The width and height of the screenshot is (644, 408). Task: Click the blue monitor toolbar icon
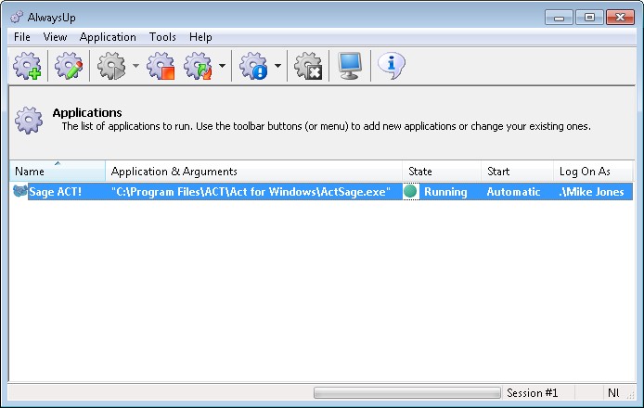pos(350,66)
